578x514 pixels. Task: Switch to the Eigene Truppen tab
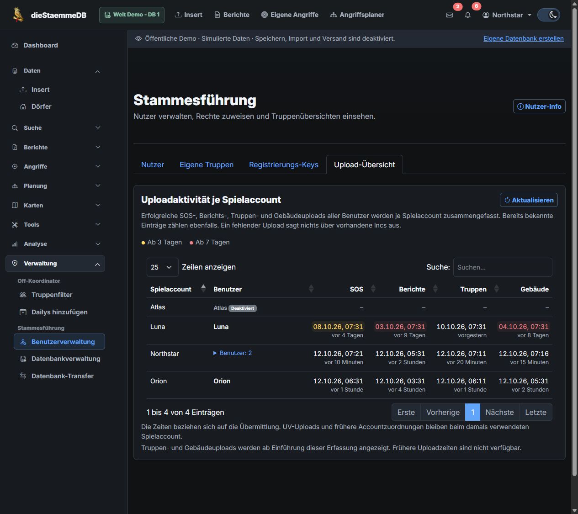(x=207, y=164)
